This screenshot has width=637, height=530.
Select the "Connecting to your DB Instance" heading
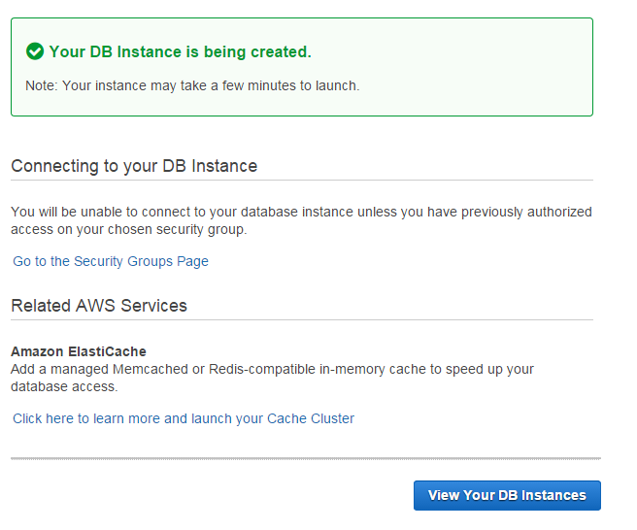[x=134, y=166]
